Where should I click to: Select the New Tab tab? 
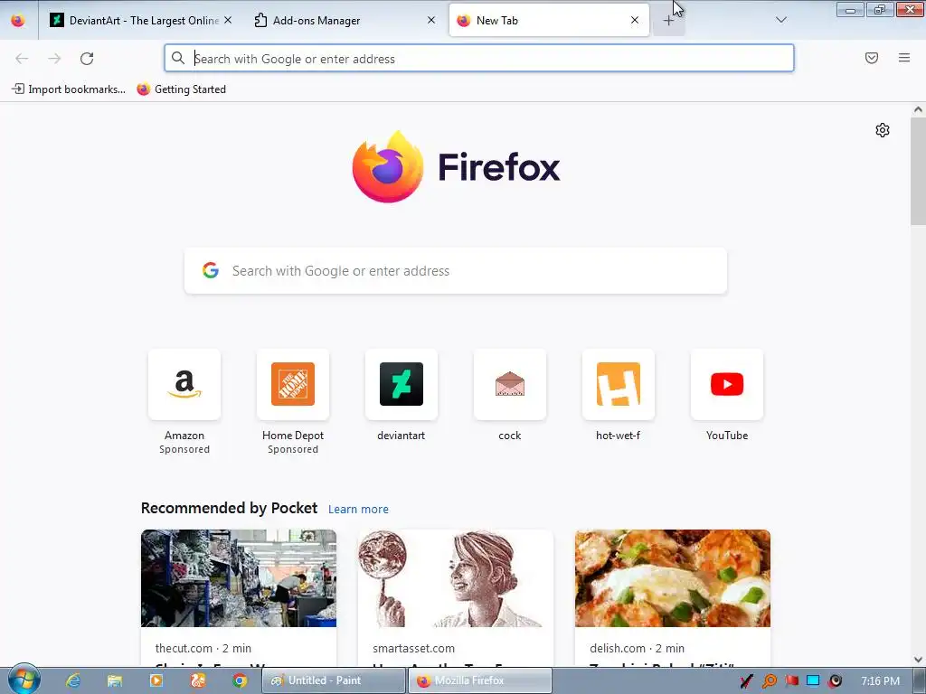pos(549,20)
